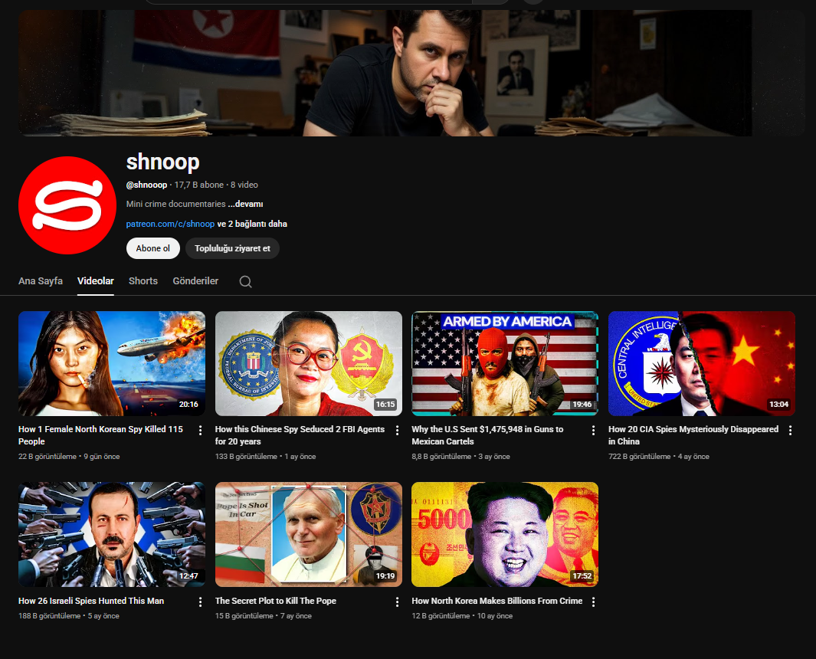This screenshot has height=659, width=816.
Task: Open options menu for Female North Korean Spy video
Action: point(200,431)
